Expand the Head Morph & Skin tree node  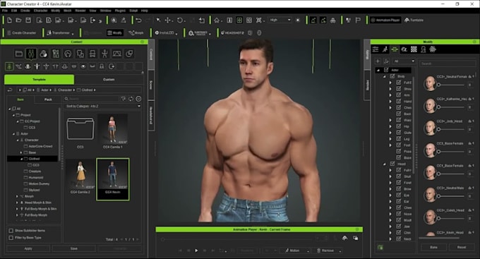click(x=17, y=203)
